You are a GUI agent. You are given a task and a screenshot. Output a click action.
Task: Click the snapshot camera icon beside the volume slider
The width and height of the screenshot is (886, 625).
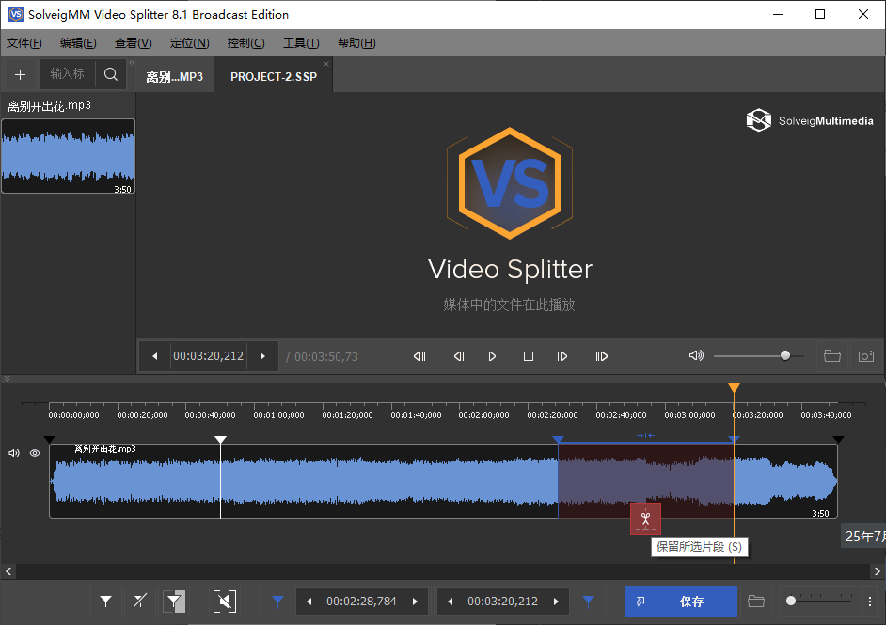point(865,356)
